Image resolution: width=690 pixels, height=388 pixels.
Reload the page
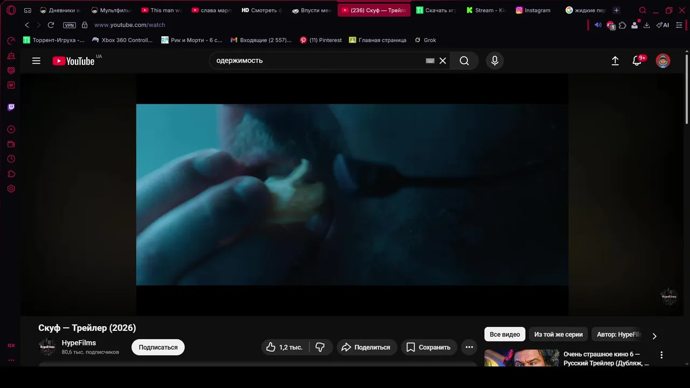point(51,25)
